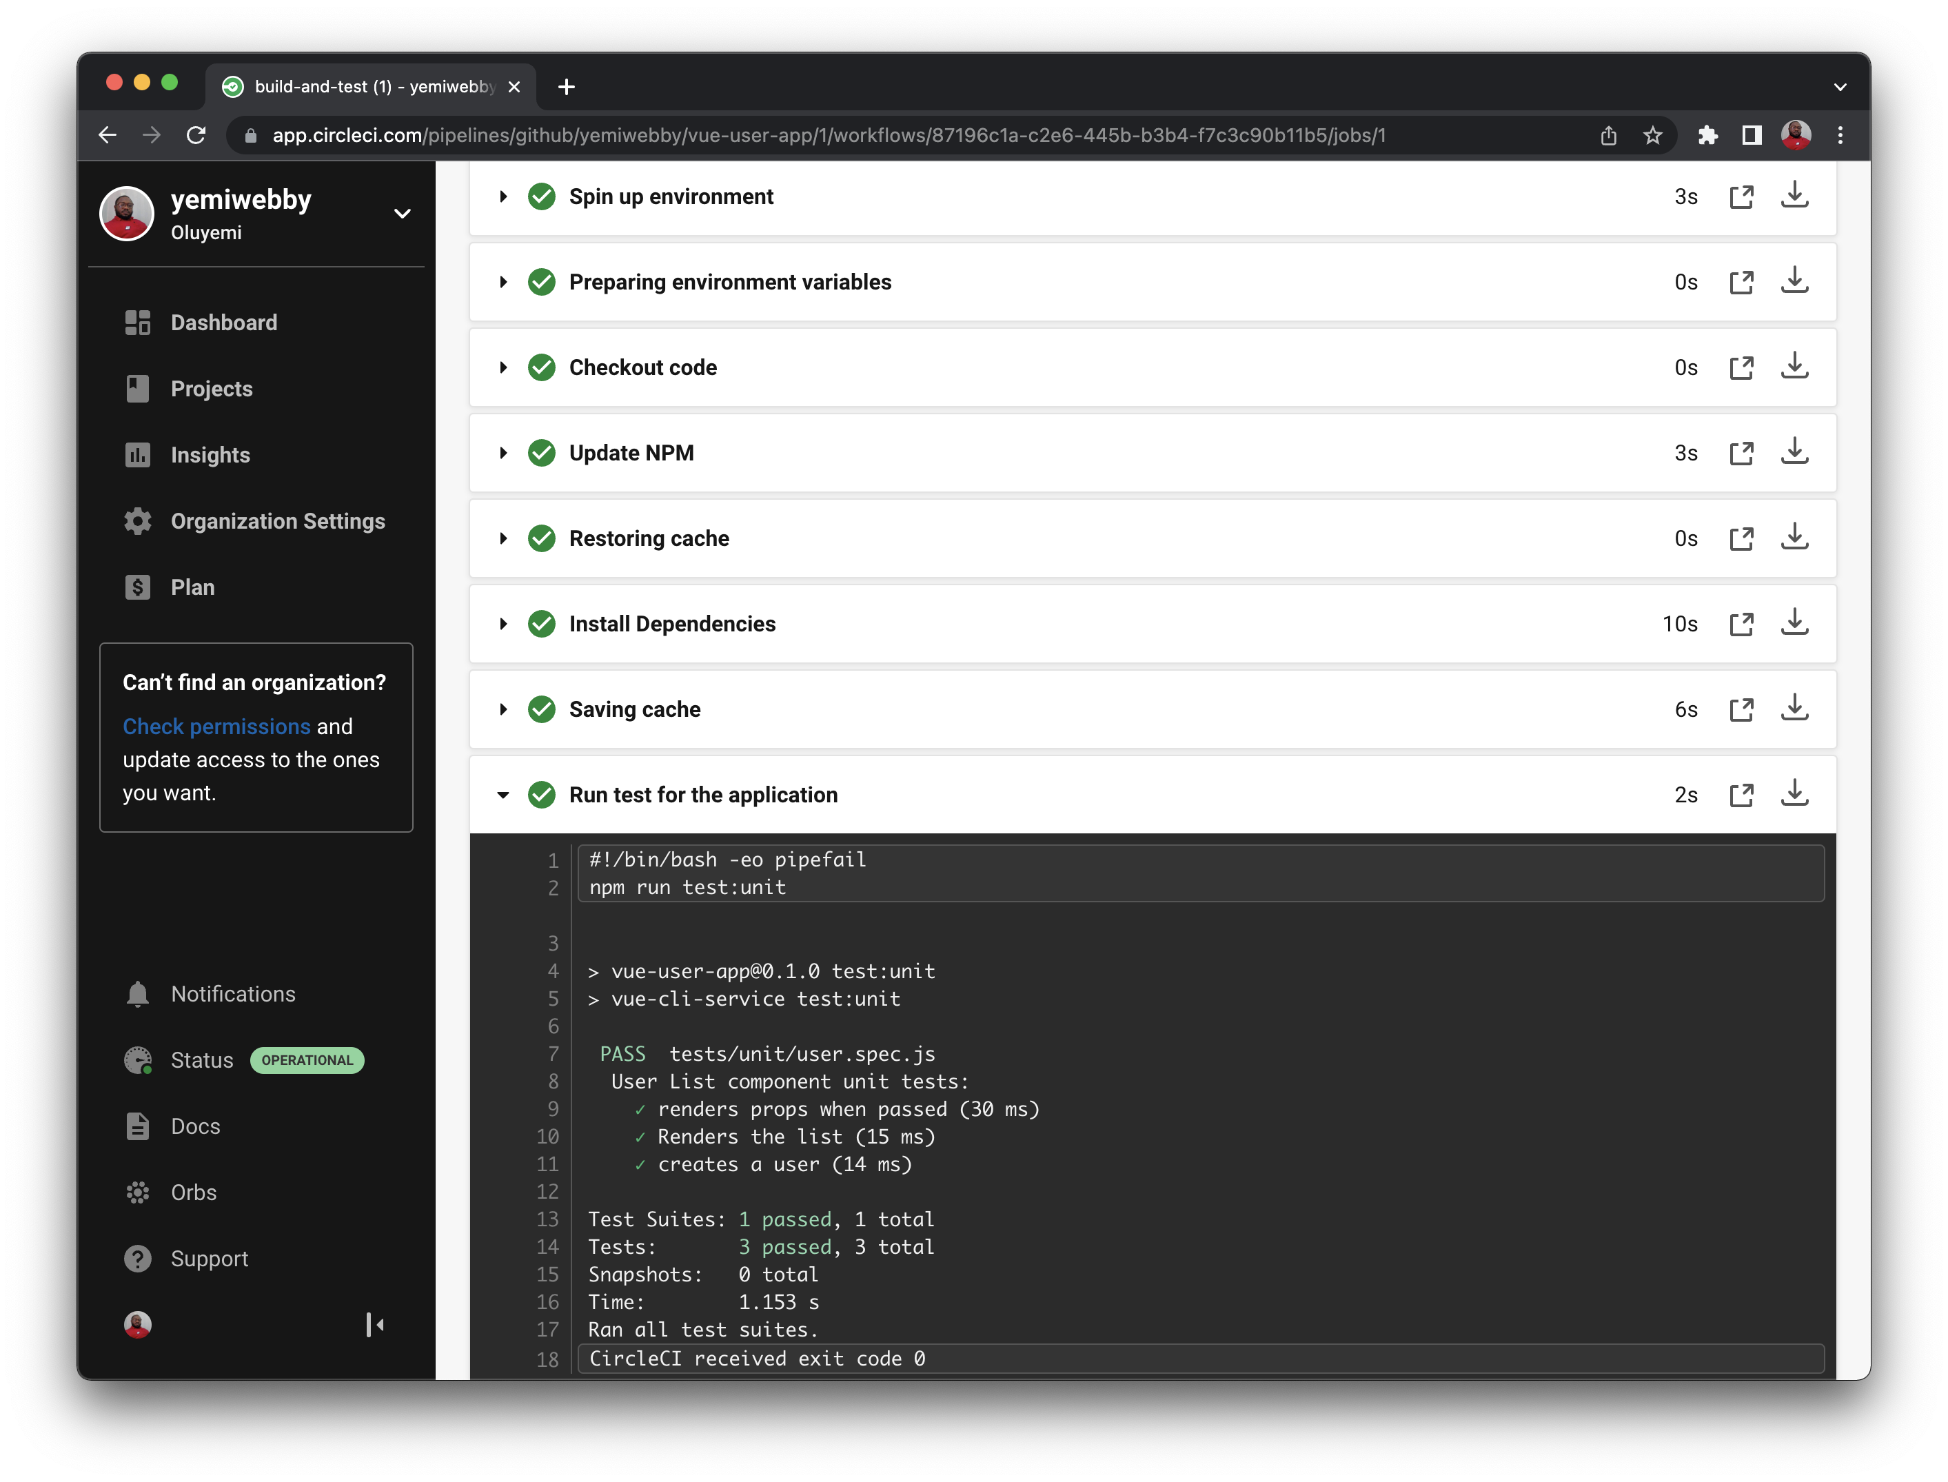Expand the Restoring cache step
The height and width of the screenshot is (1482, 1948).
[504, 538]
